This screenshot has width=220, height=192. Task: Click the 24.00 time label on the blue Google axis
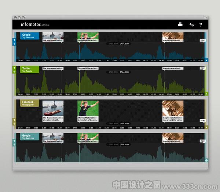pyautogui.click(x=20, y=61)
